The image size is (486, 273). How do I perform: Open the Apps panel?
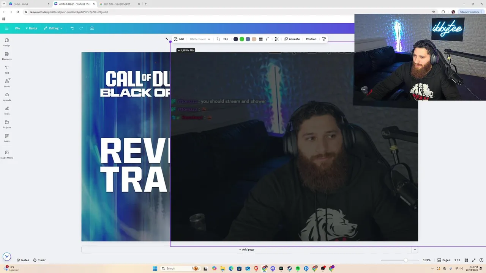(x=7, y=138)
